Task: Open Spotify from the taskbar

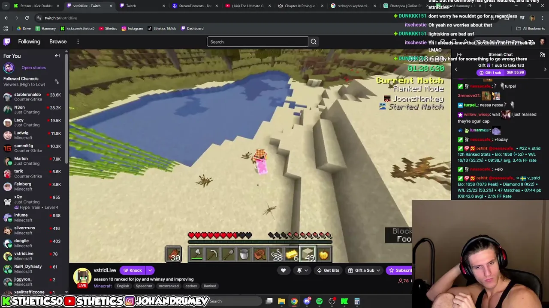Action: click(319, 301)
